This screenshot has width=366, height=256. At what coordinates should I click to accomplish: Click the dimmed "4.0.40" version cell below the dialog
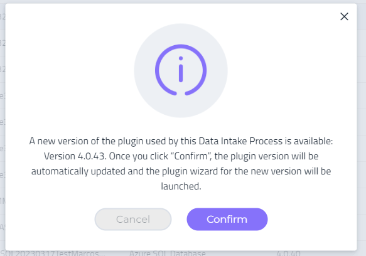(289, 253)
